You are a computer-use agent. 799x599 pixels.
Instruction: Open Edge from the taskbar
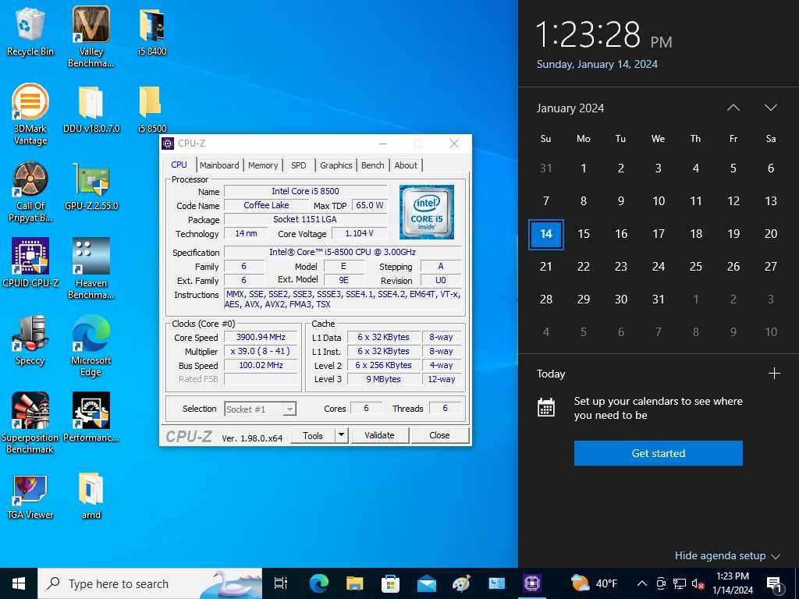tap(319, 583)
